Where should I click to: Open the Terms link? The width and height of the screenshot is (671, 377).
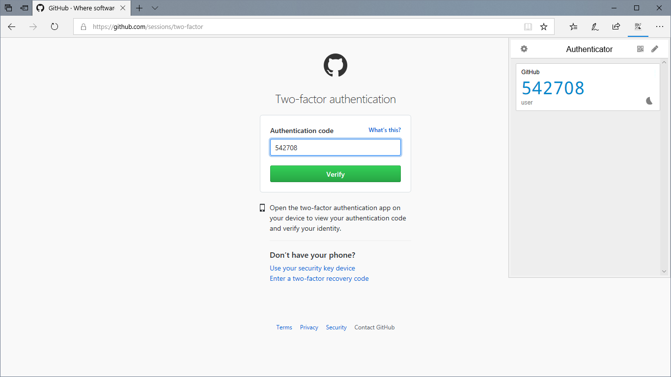click(284, 327)
